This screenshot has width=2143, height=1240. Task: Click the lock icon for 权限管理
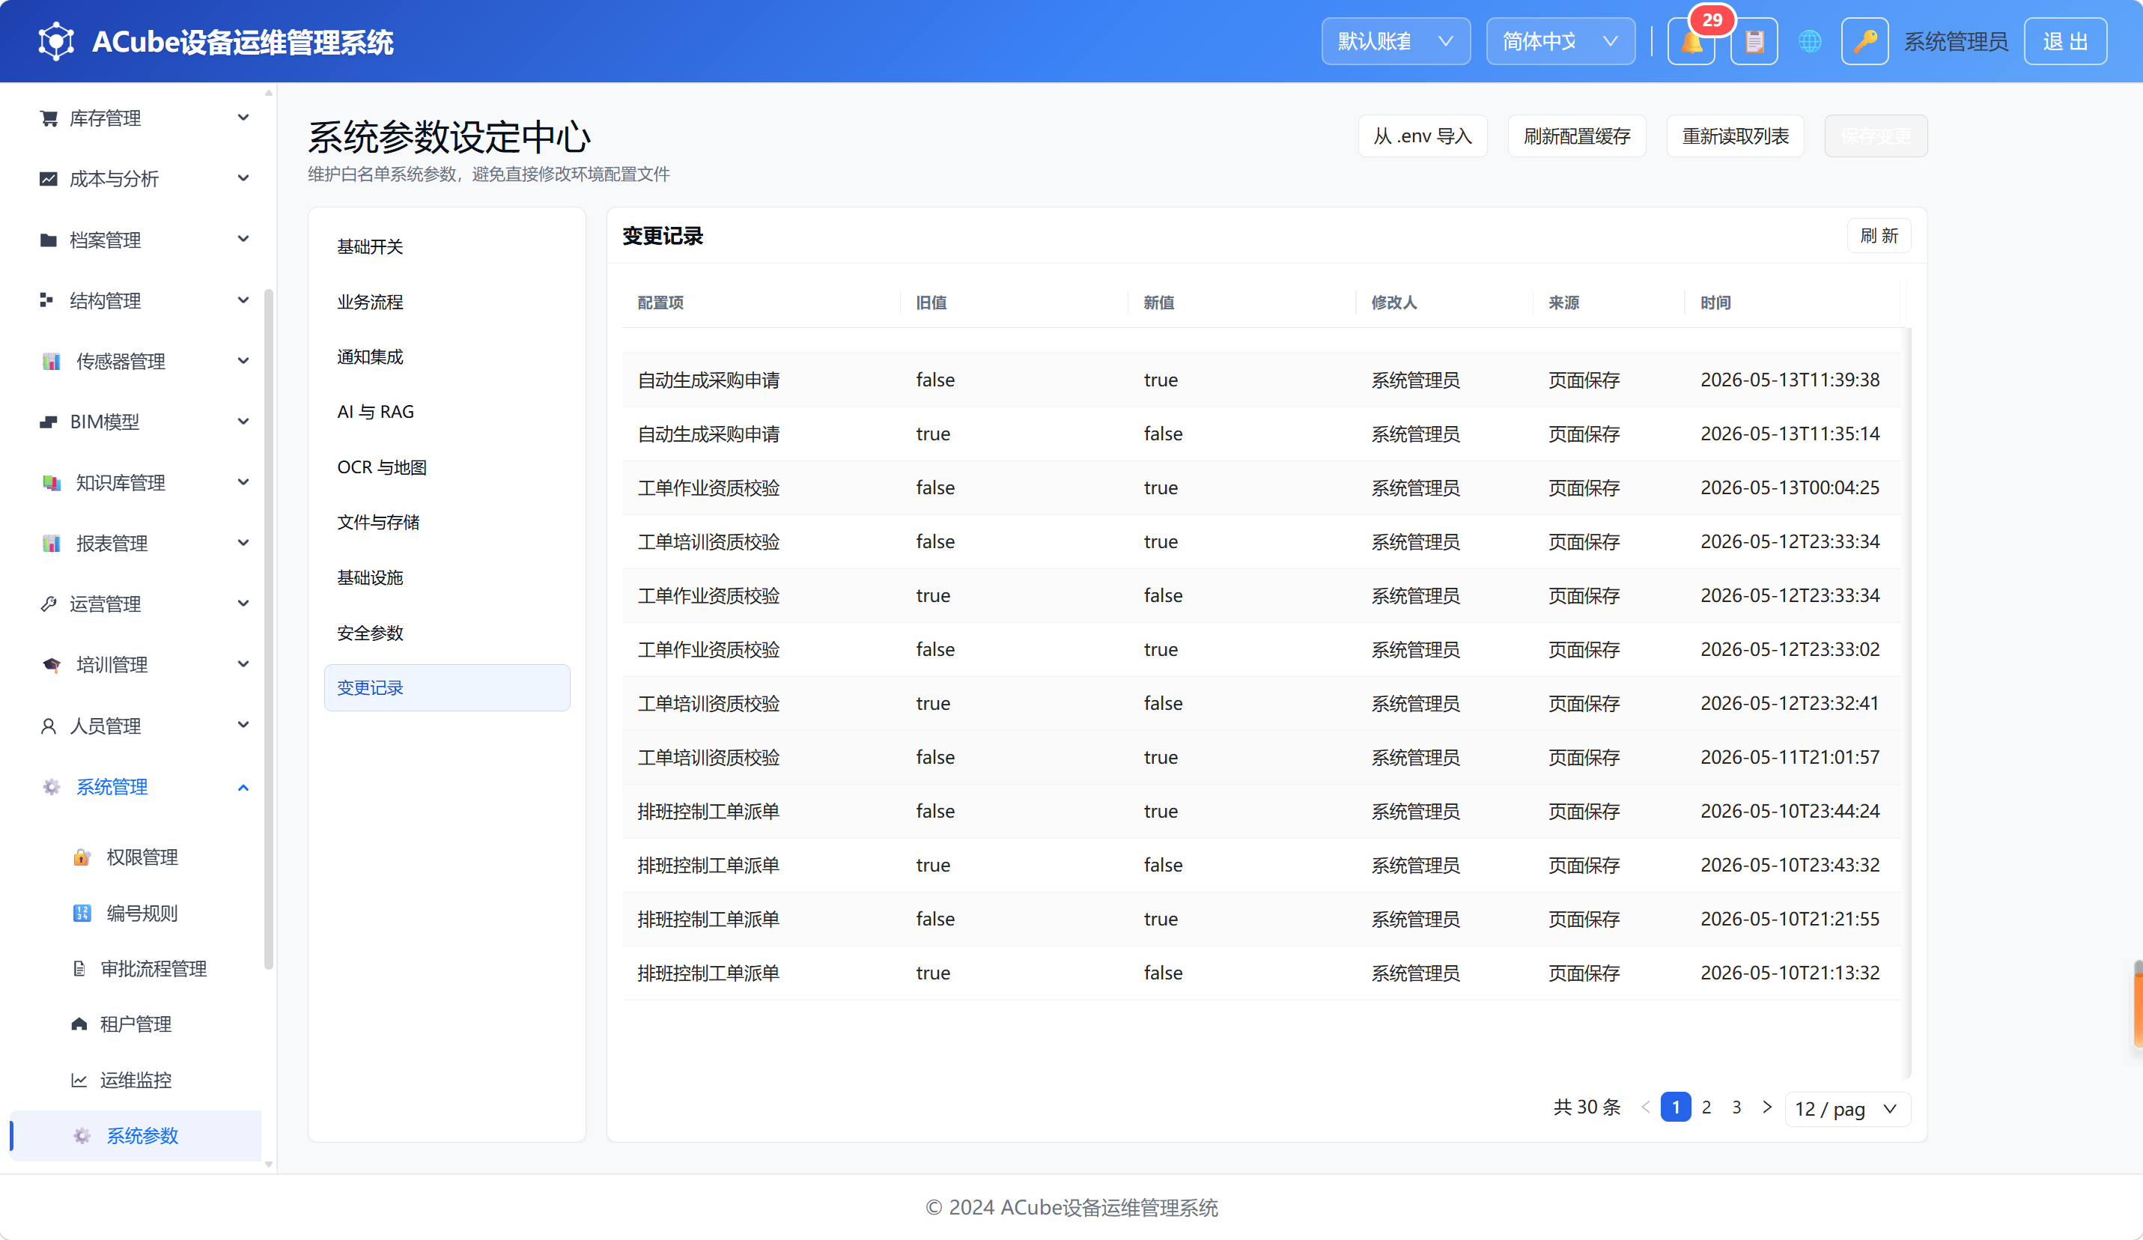82,857
